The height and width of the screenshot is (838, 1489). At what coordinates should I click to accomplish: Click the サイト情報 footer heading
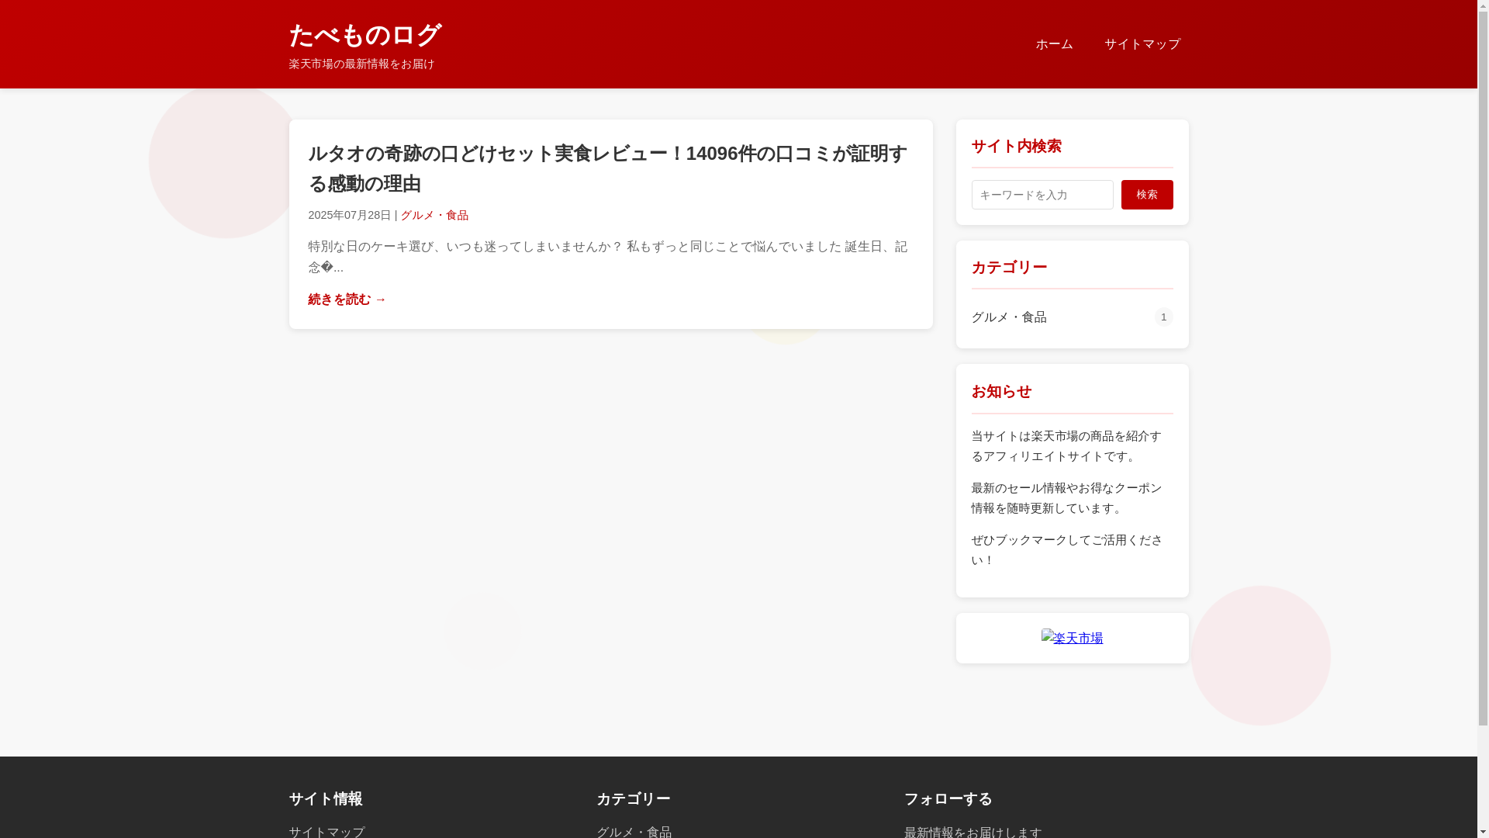coord(326,798)
